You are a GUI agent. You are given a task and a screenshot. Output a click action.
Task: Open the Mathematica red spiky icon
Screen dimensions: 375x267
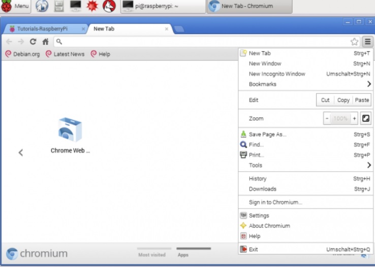(92, 6)
